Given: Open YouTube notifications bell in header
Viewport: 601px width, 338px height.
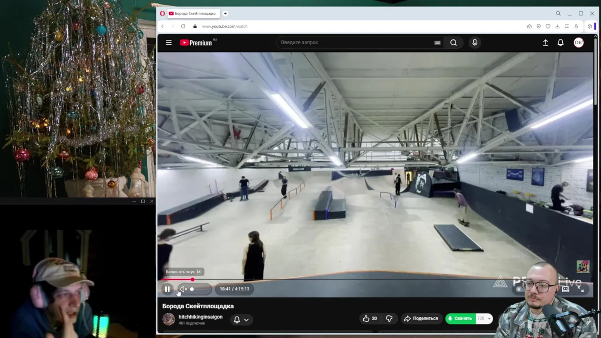Looking at the screenshot, I should click(561, 43).
